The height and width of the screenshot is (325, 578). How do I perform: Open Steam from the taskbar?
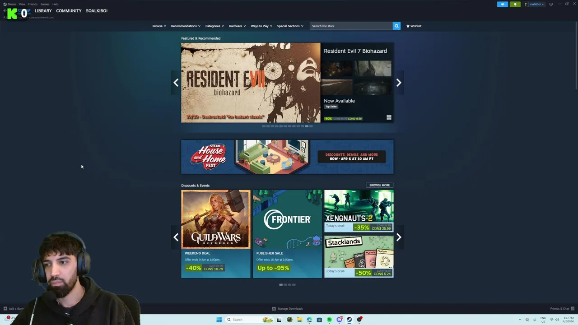click(349, 320)
